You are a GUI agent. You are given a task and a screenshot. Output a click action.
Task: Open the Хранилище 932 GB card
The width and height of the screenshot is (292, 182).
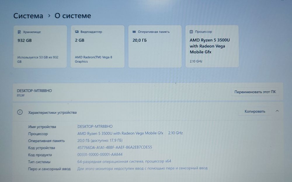(40, 47)
